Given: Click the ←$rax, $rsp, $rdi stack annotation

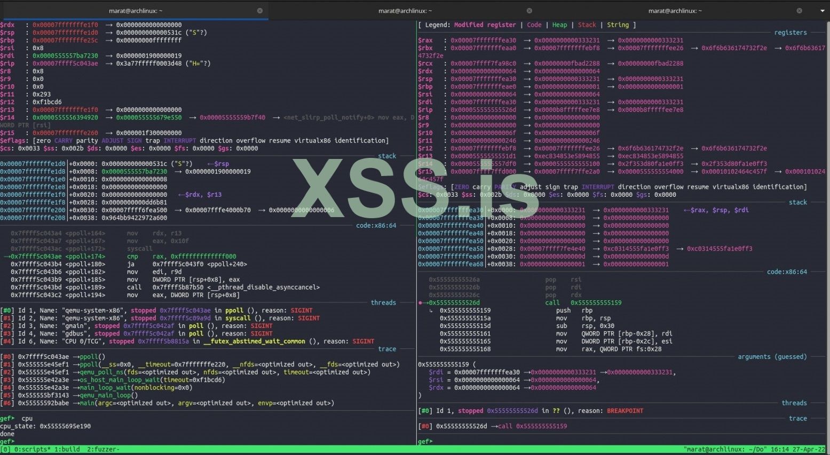Looking at the screenshot, I should pos(716,210).
